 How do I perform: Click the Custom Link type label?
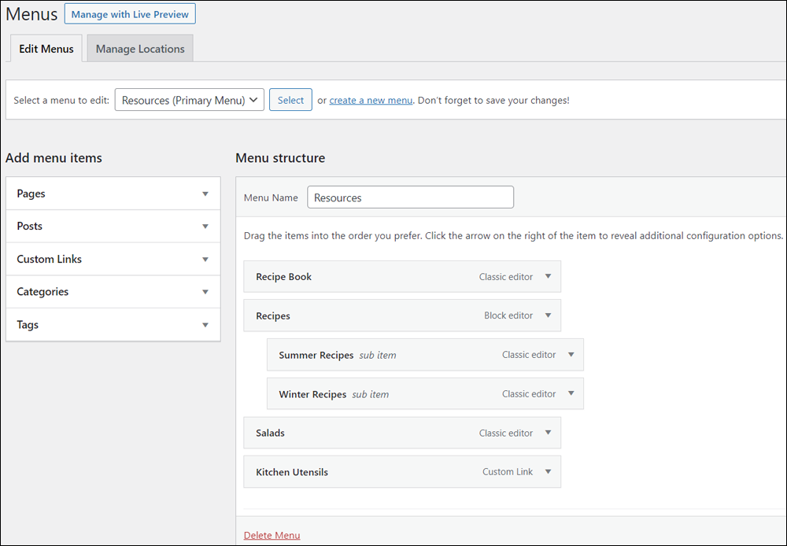[x=508, y=472]
